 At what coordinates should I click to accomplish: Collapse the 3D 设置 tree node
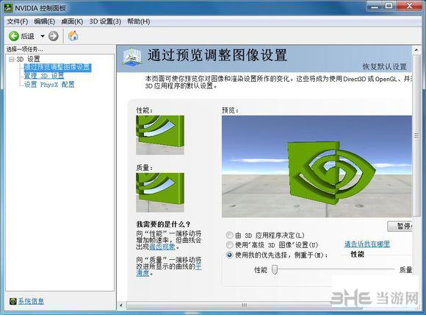coord(12,59)
